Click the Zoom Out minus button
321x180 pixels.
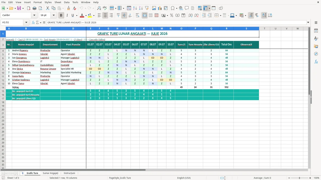click(x=289, y=178)
